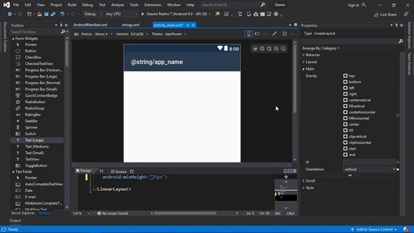Image resolution: width=414 pixels, height=233 pixels.
Task: Enable the fillvertical gravity checkbox
Action: point(345,106)
